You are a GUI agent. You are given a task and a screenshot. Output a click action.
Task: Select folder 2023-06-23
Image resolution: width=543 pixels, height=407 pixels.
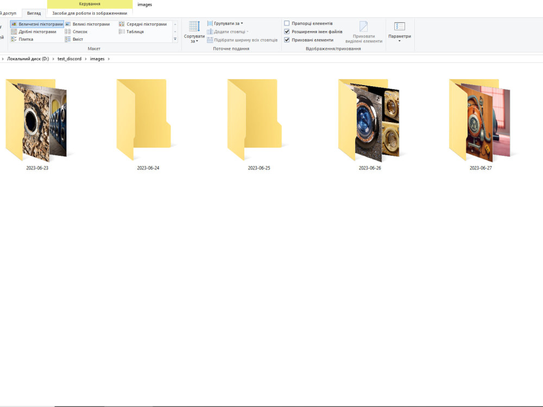coord(37,120)
